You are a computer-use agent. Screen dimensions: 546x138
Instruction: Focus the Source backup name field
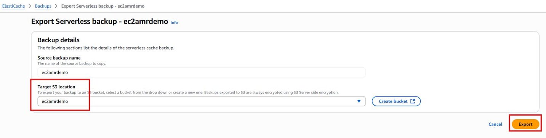(201, 72)
